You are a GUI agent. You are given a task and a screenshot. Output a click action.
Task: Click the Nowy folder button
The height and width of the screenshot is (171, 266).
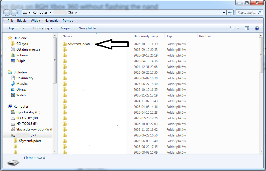[87, 28]
